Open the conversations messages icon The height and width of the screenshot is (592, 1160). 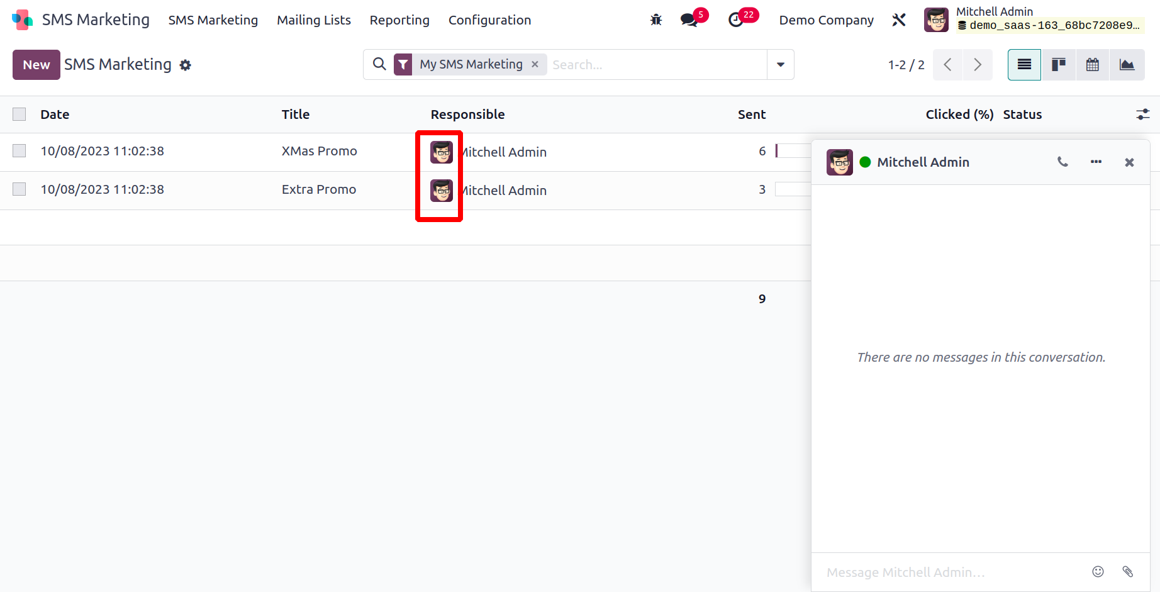pyautogui.click(x=689, y=20)
